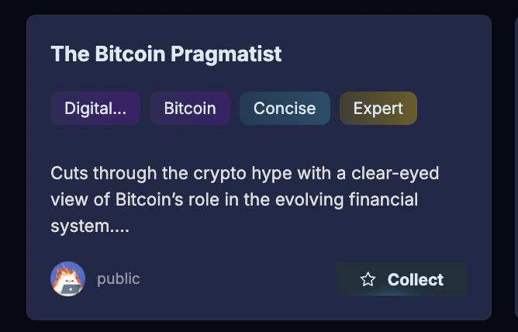Open the author's profile picture
518x332 pixels.
(x=67, y=278)
